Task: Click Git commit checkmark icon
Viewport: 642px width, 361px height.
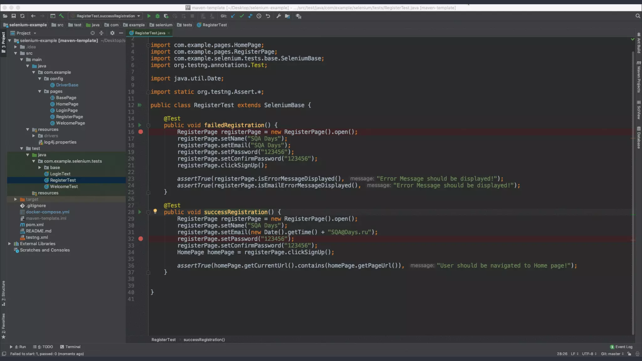Action: coord(241,16)
